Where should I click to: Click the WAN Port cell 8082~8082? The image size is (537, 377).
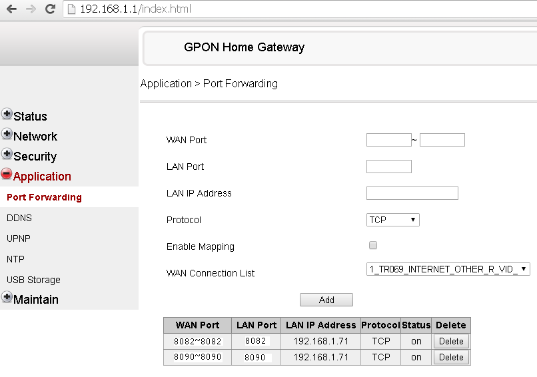[198, 342]
